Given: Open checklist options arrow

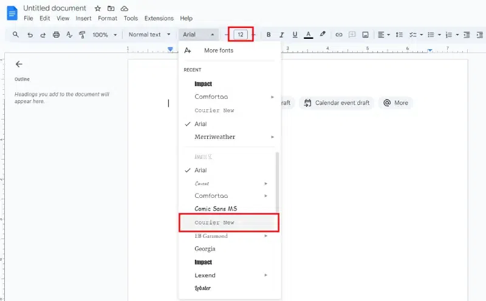Looking at the screenshot, I should pos(421,35).
